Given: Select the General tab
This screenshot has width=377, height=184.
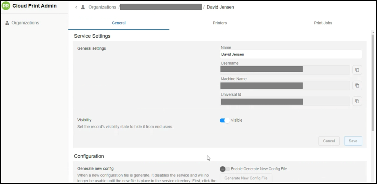Looking at the screenshot, I should coord(119,23).
